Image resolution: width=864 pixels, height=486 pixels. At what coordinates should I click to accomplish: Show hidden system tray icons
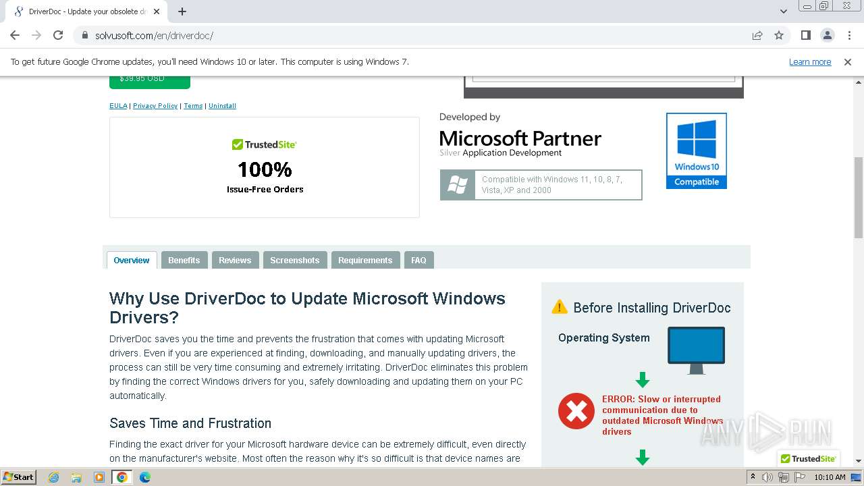[x=753, y=477]
